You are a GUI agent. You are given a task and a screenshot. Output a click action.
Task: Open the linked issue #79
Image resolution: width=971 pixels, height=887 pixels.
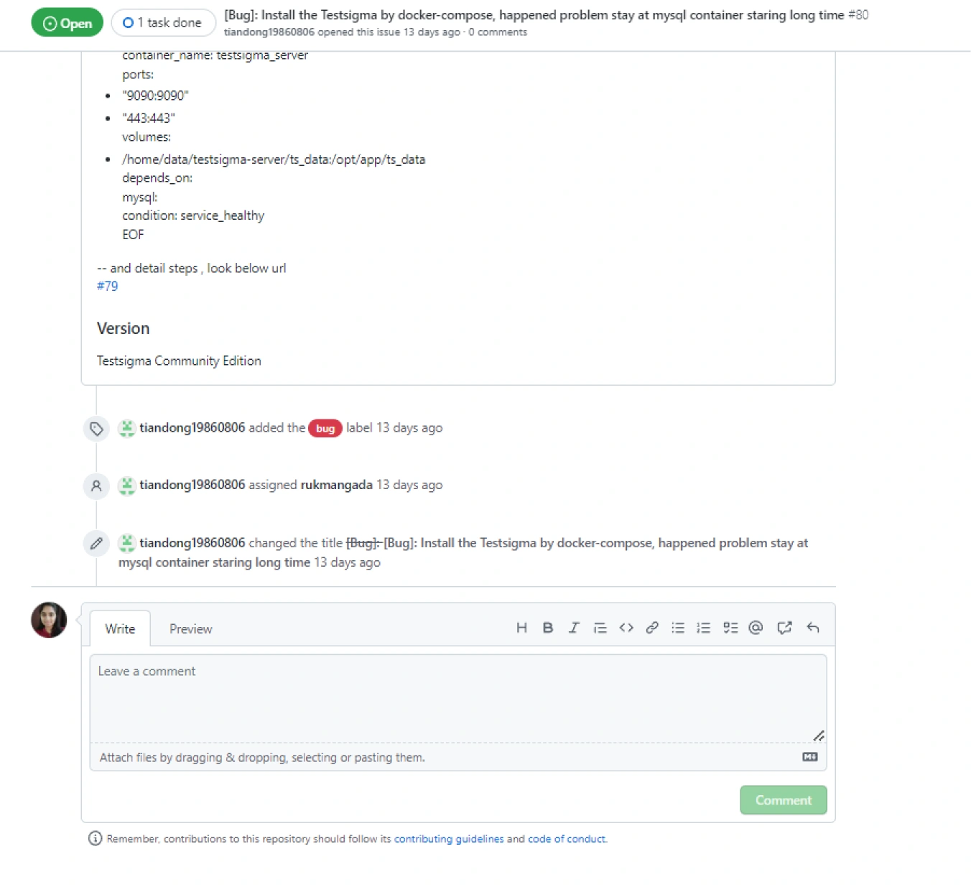(x=108, y=286)
